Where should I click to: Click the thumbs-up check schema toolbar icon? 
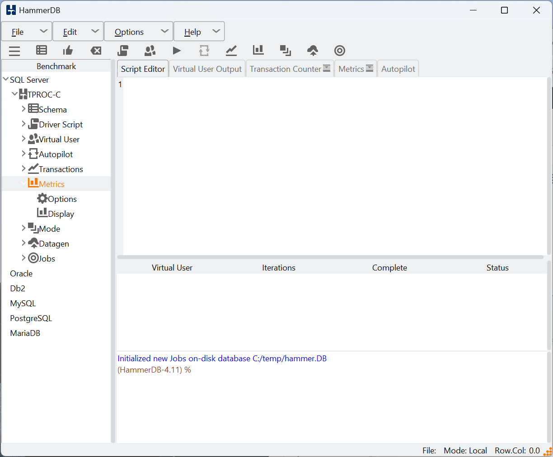pos(68,50)
